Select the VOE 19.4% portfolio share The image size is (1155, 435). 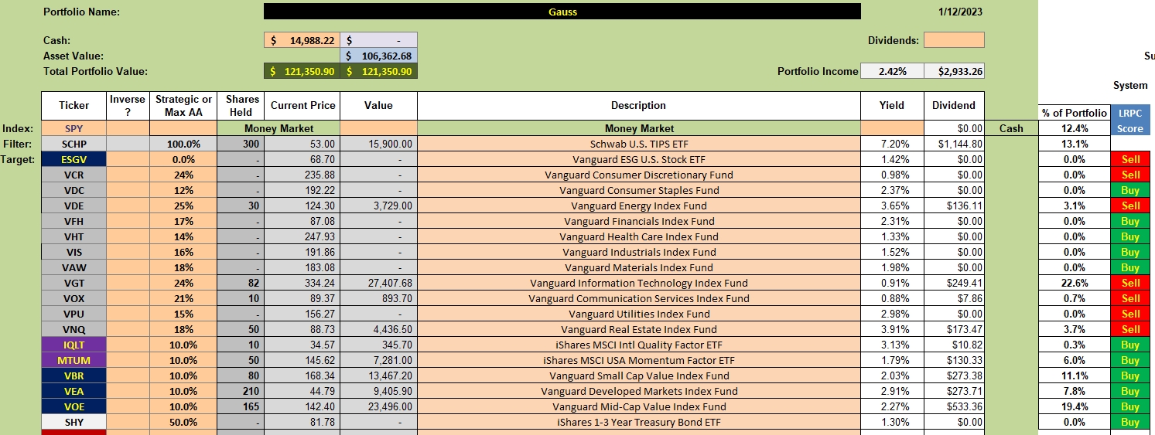1075,406
